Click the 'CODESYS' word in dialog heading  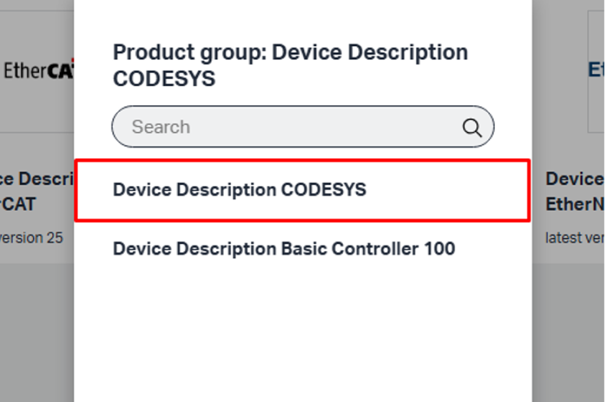pos(164,79)
